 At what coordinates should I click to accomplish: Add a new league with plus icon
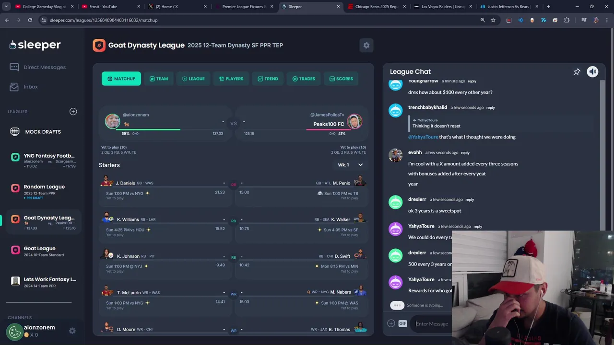(73, 111)
